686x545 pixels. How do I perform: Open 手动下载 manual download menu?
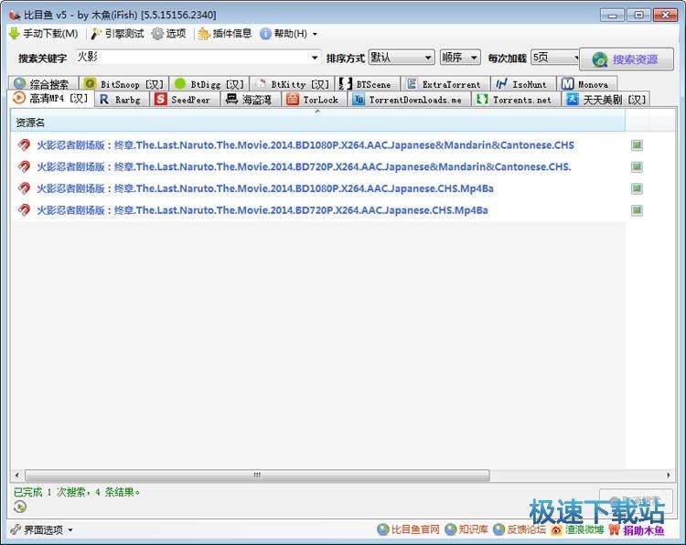click(x=43, y=34)
